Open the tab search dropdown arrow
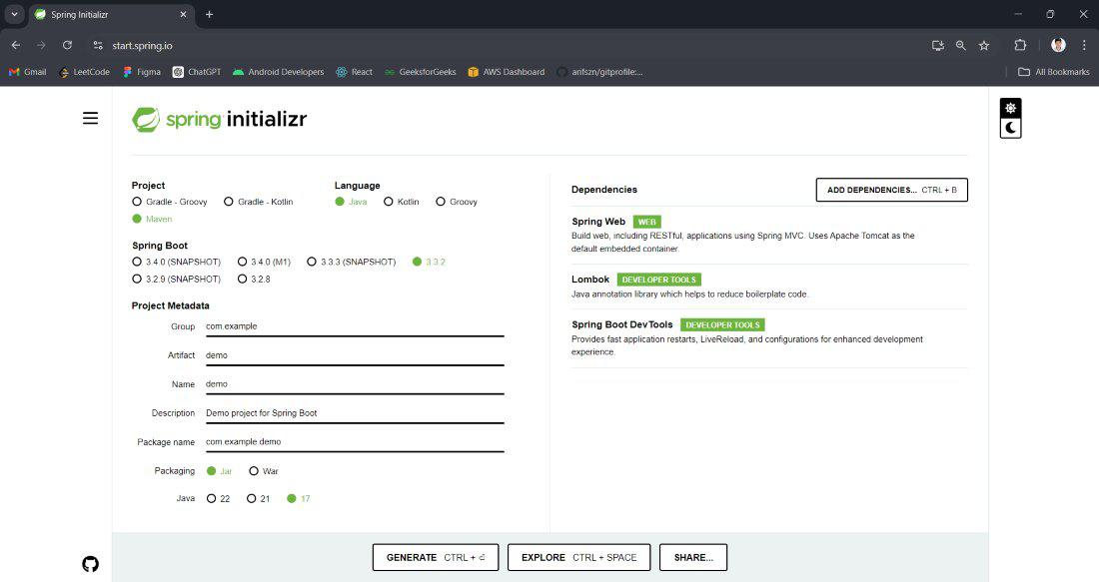The height and width of the screenshot is (582, 1099). pos(14,14)
